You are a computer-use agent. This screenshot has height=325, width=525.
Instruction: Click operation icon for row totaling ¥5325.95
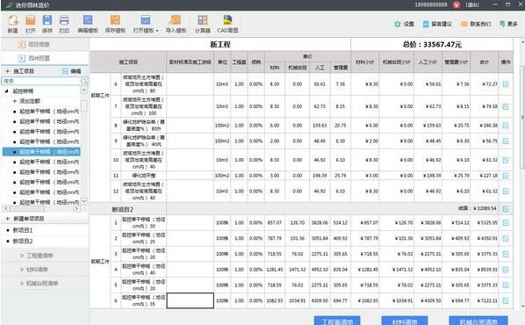(x=506, y=223)
